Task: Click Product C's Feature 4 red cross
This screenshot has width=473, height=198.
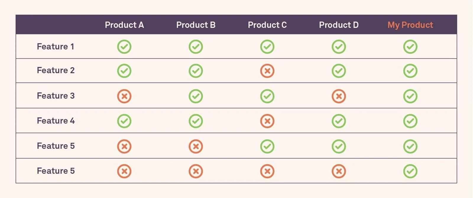Action: click(x=267, y=121)
